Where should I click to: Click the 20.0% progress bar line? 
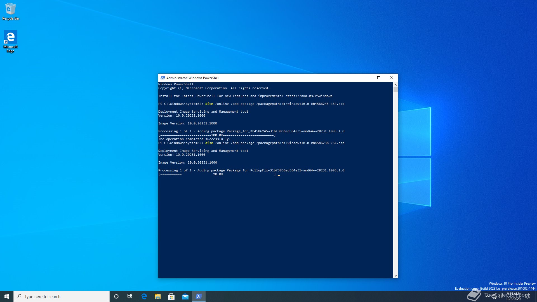click(x=217, y=174)
